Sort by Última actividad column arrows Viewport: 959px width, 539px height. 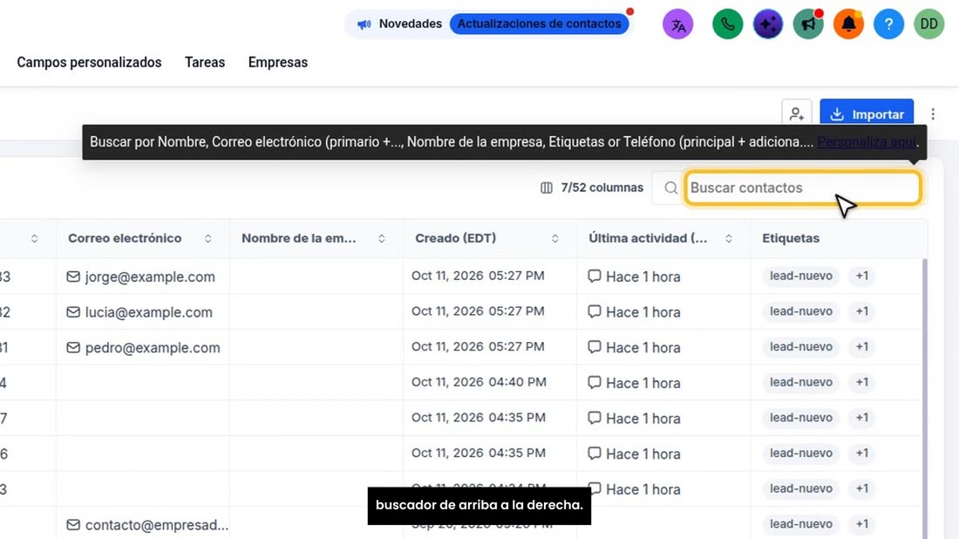[729, 239]
